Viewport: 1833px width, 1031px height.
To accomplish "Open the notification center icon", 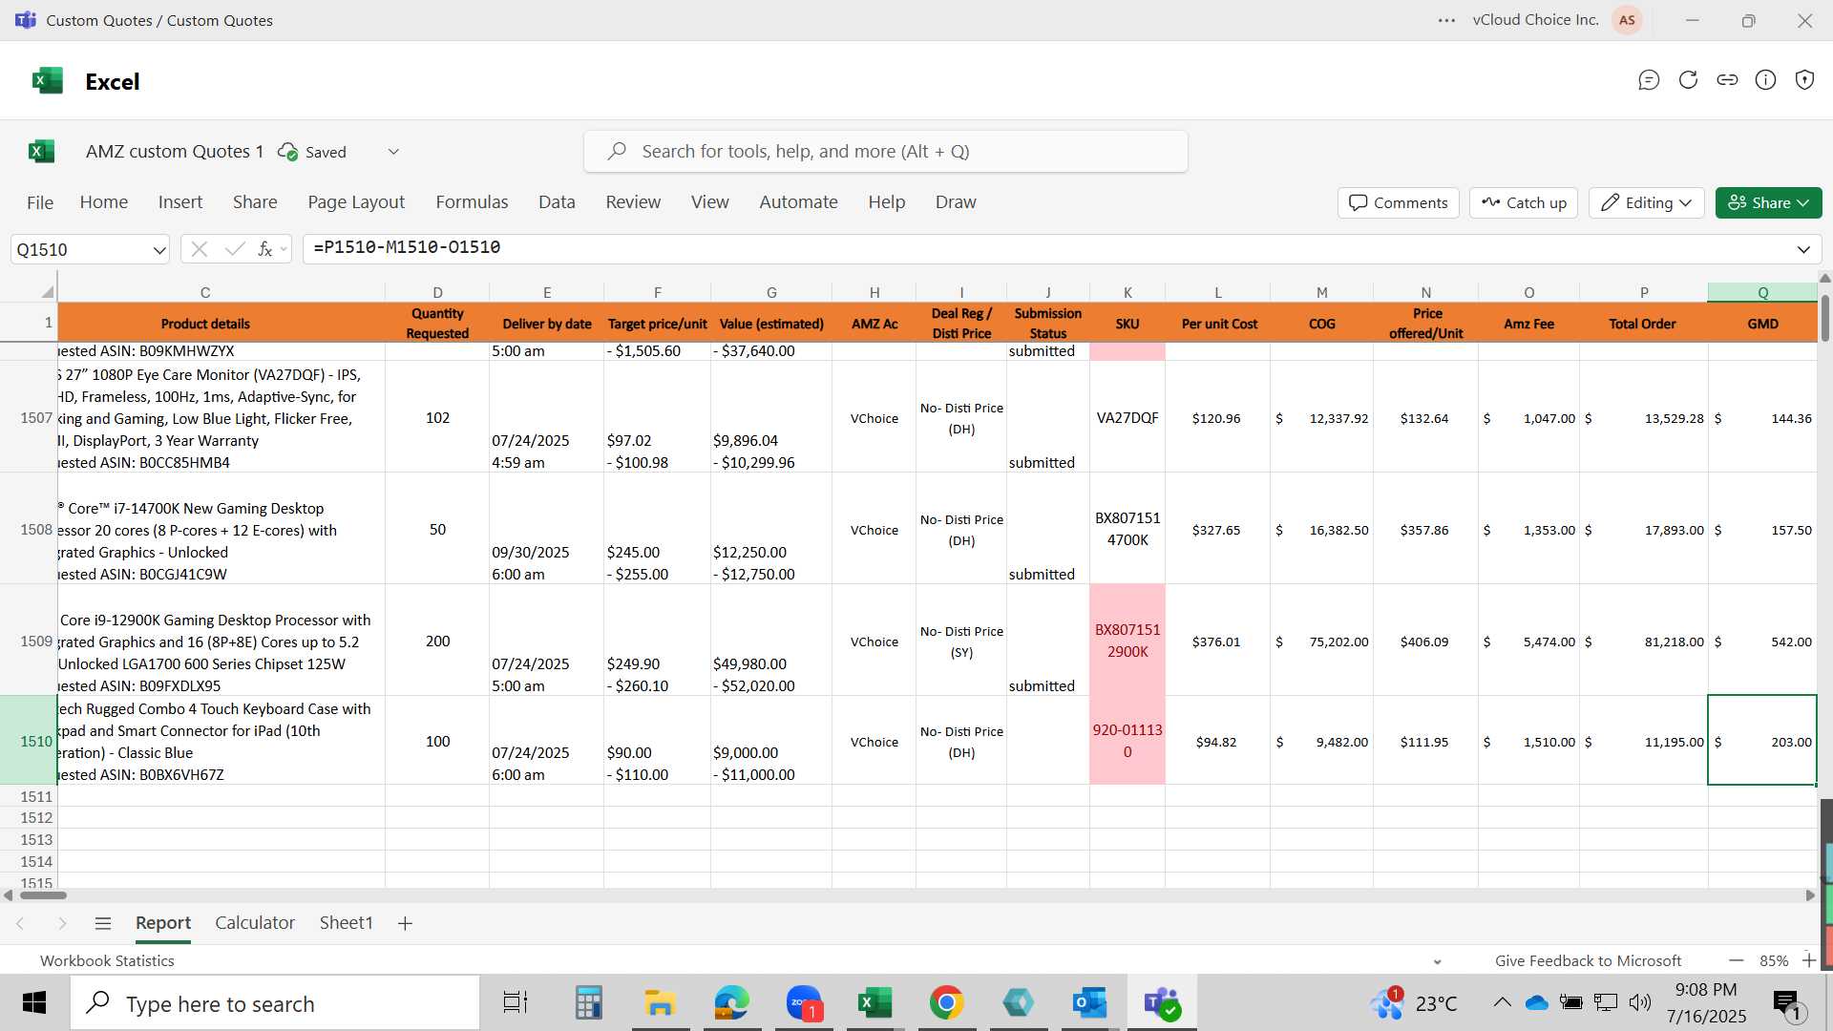I will tap(1785, 1002).
